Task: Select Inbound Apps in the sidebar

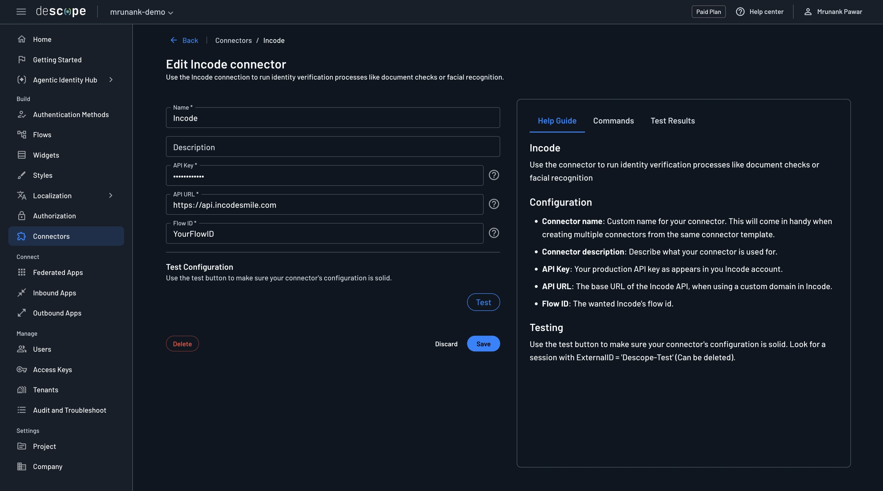Action: click(55, 293)
